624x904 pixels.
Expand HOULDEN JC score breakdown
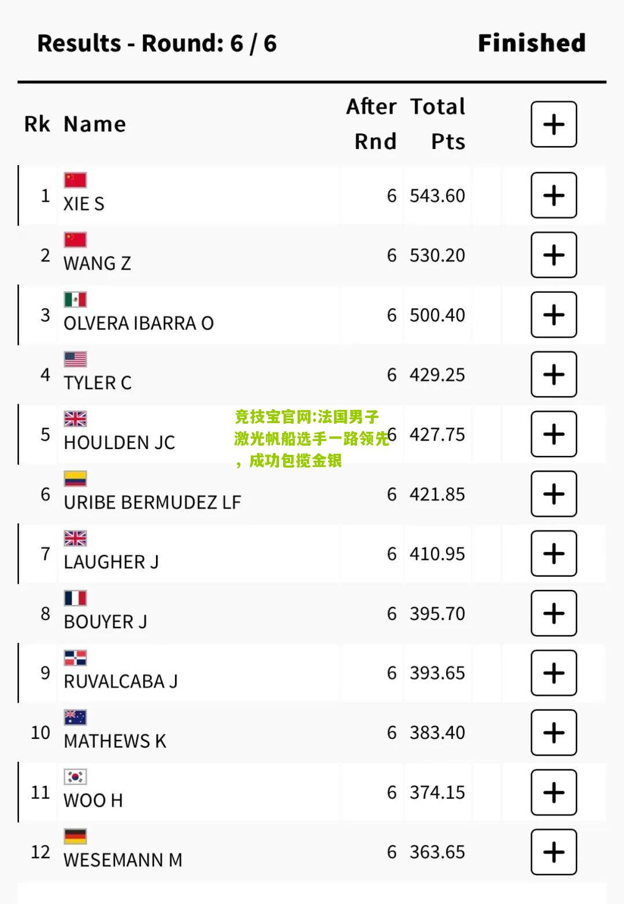554,434
